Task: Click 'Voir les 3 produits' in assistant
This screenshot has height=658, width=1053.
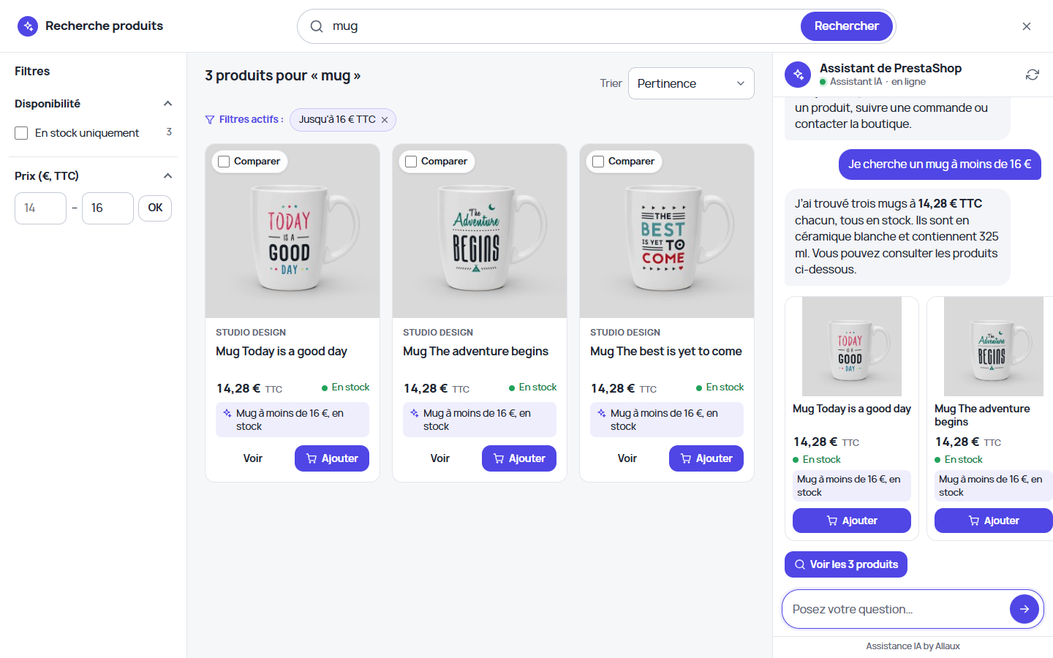Action: [x=846, y=564]
